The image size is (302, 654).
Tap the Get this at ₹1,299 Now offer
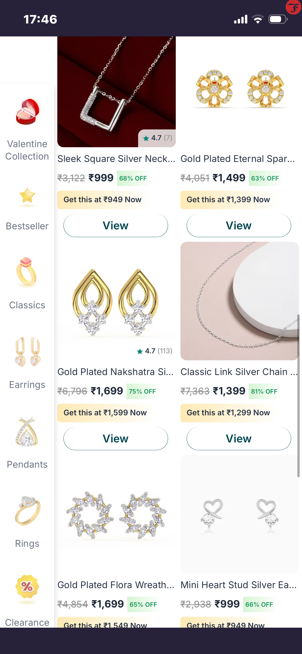(228, 413)
